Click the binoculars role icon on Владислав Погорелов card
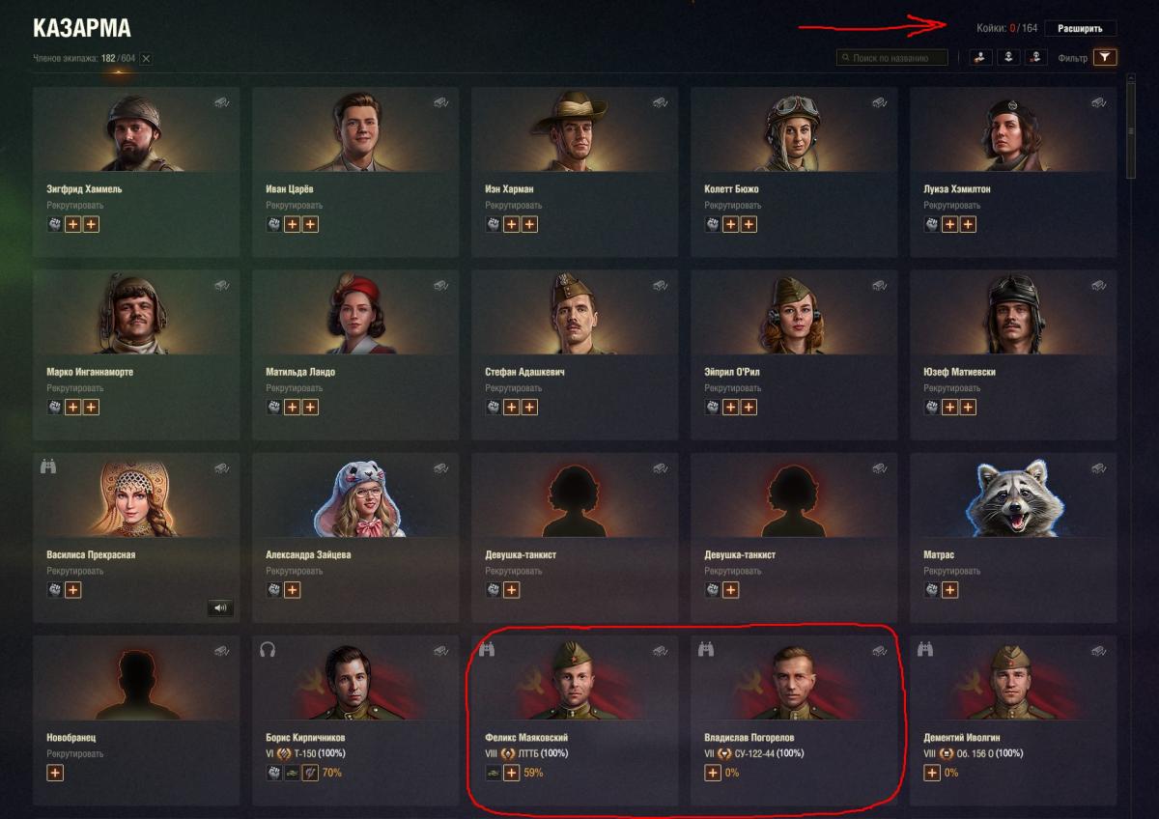Image resolution: width=1159 pixels, height=819 pixels. coord(706,650)
